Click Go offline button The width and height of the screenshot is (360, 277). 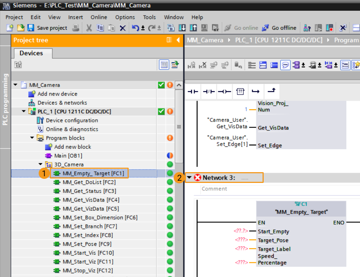279,28
